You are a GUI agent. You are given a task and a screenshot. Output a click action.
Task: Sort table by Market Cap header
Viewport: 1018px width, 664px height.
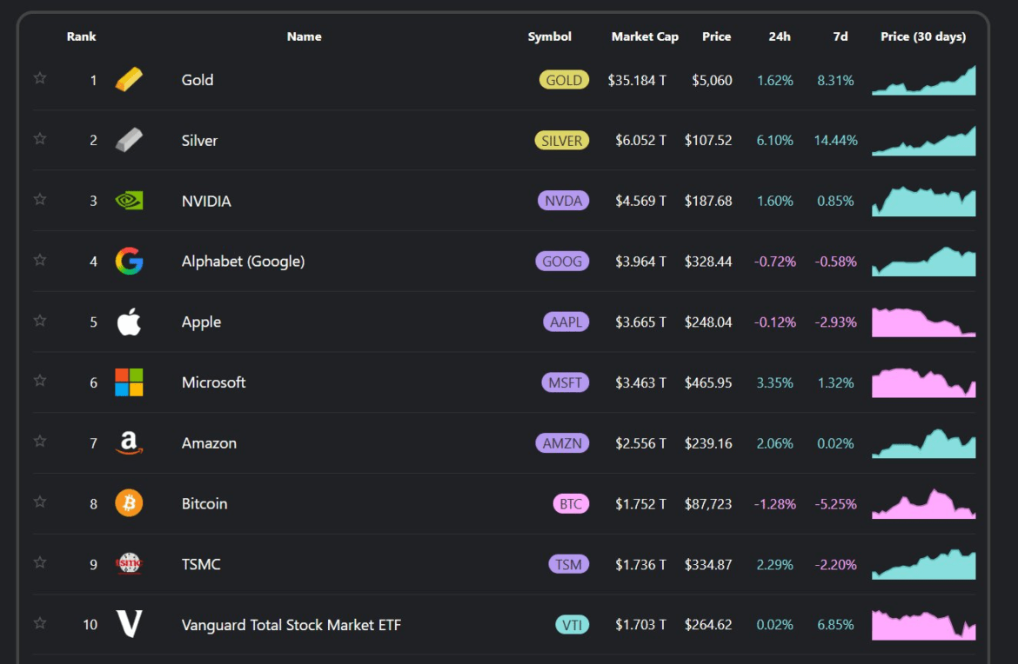pos(644,37)
